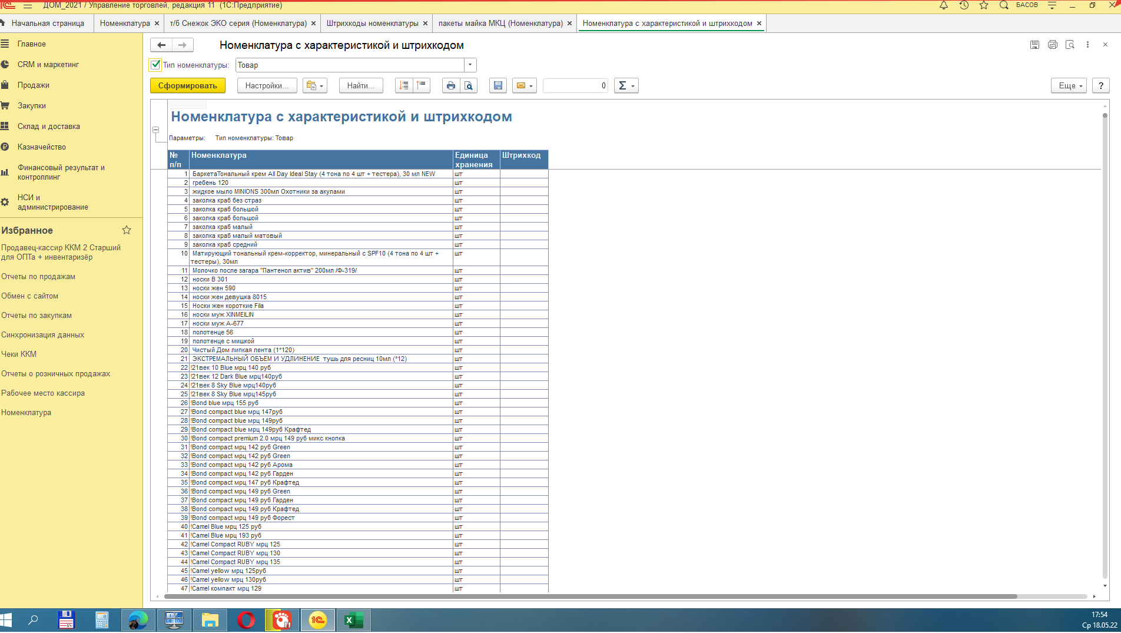Click the main menu hamburger icon
1121x633 pixels.
[28, 5]
